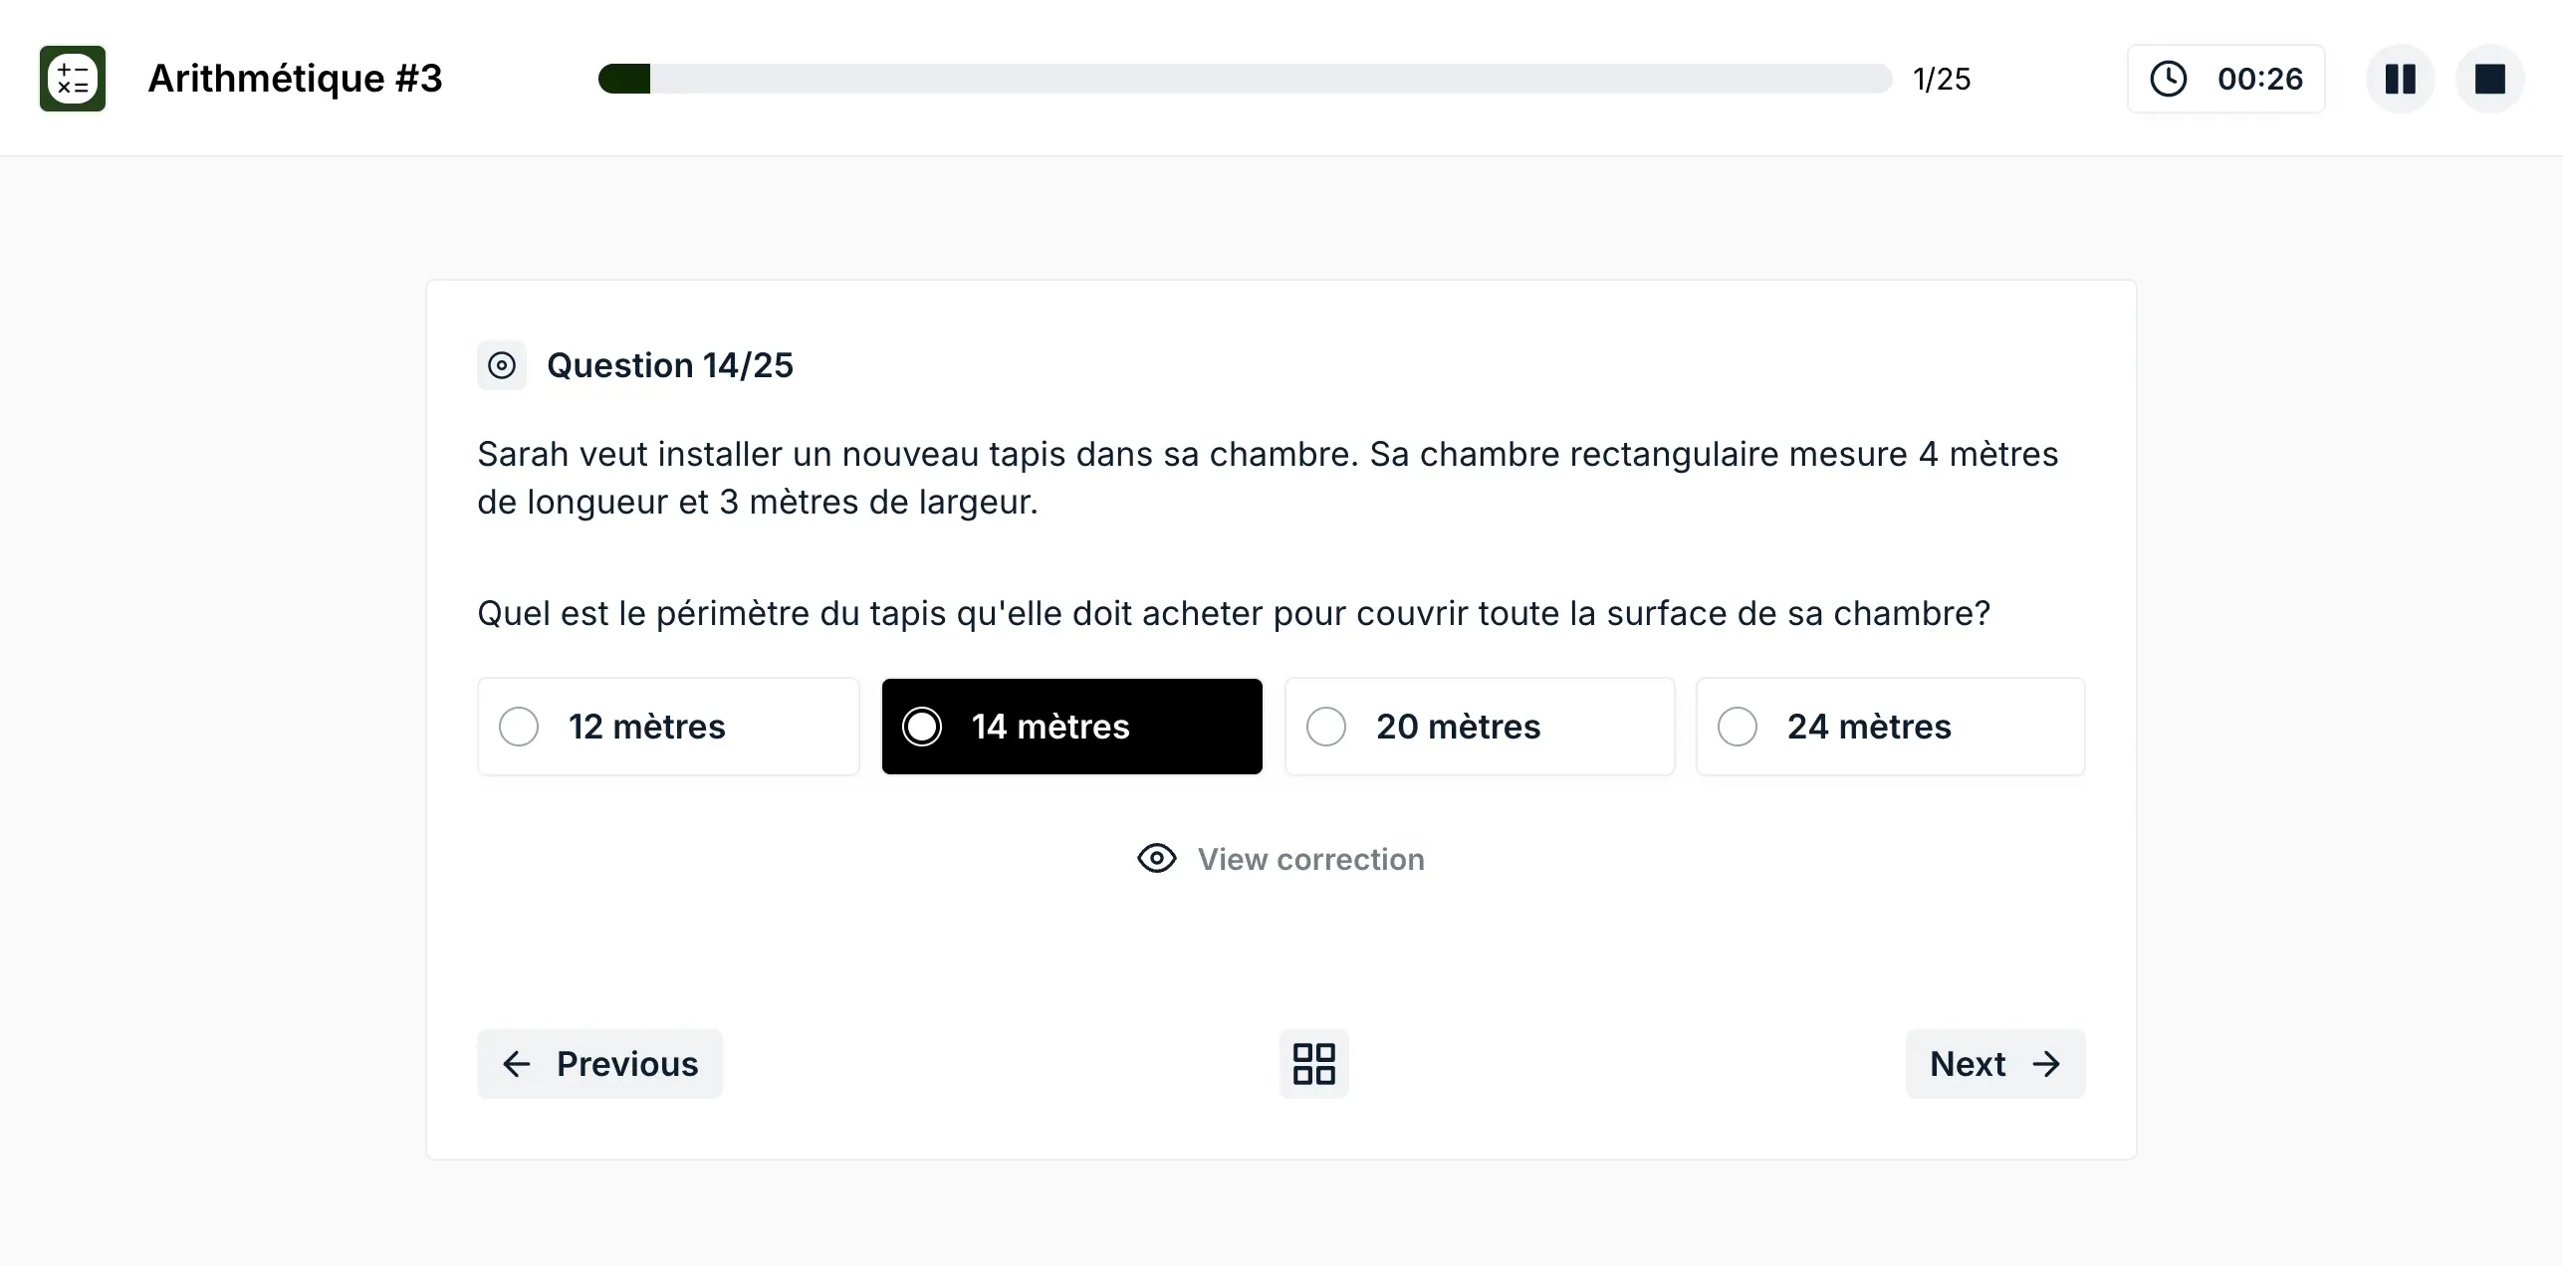2563x1266 pixels.
Task: Open View correction
Action: point(1310,858)
